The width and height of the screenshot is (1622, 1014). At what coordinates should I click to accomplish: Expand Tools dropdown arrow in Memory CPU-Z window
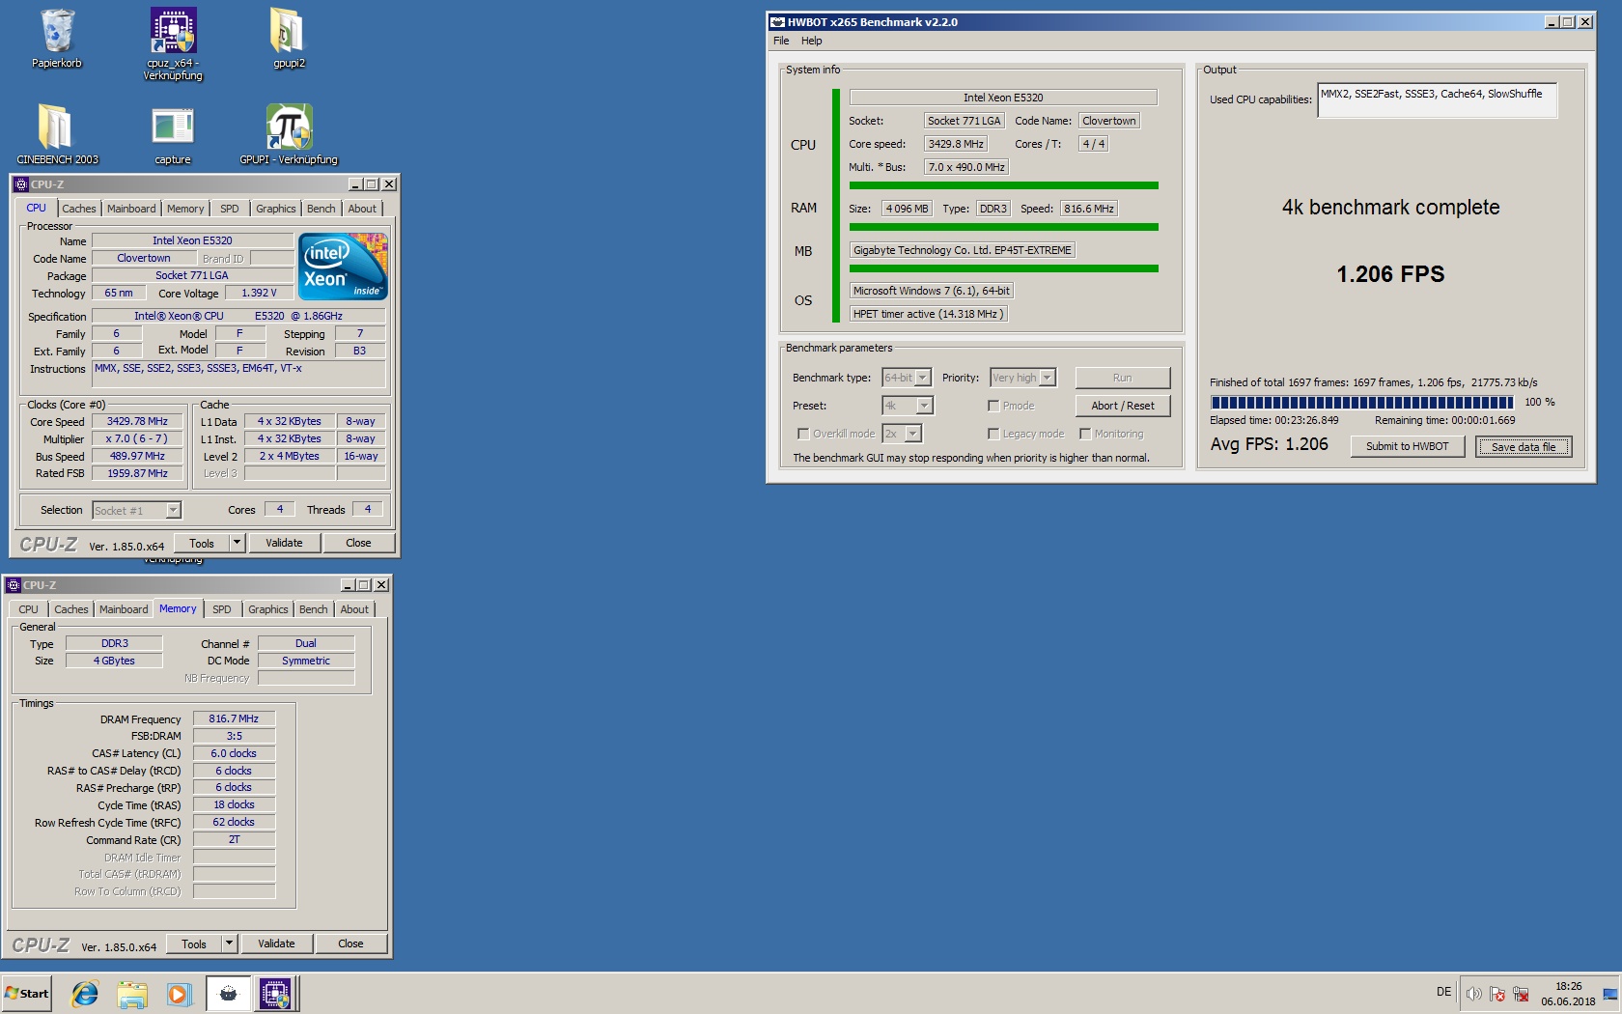pos(230,944)
